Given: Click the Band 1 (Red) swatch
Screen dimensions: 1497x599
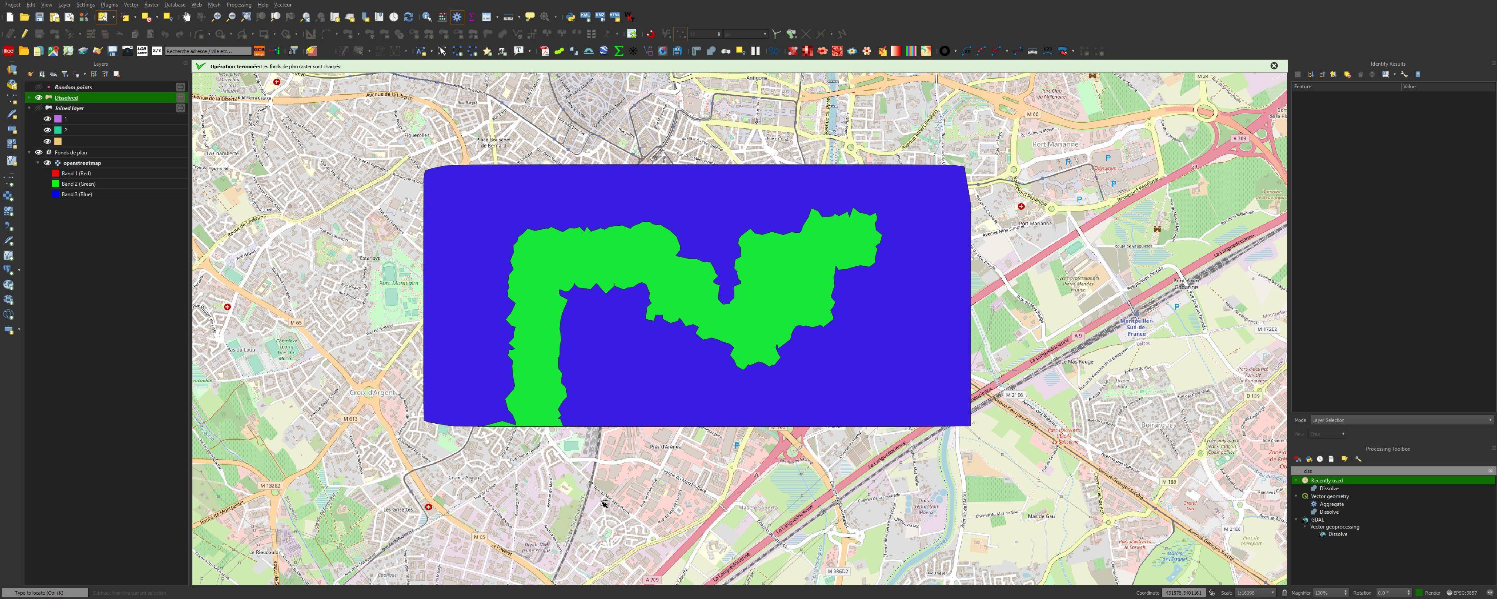Looking at the screenshot, I should pyautogui.click(x=56, y=173).
